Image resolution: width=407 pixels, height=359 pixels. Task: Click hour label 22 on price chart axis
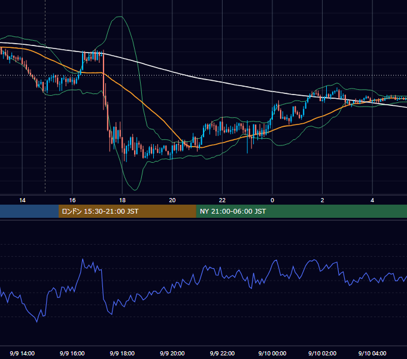pyautogui.click(x=222, y=200)
